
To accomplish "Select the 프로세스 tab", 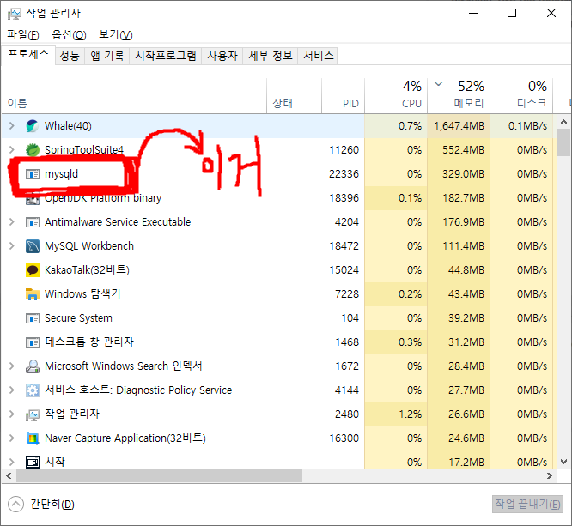I will [28, 55].
